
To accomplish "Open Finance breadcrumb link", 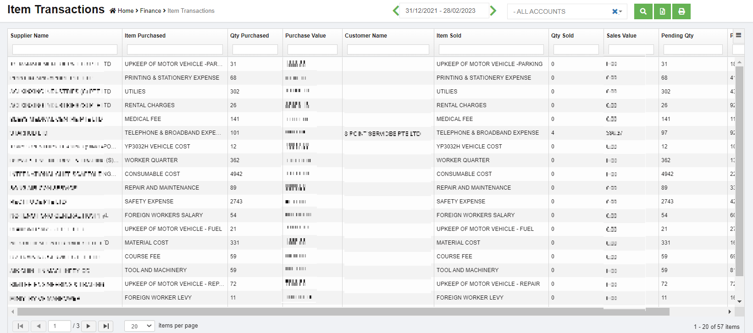I will (x=150, y=11).
